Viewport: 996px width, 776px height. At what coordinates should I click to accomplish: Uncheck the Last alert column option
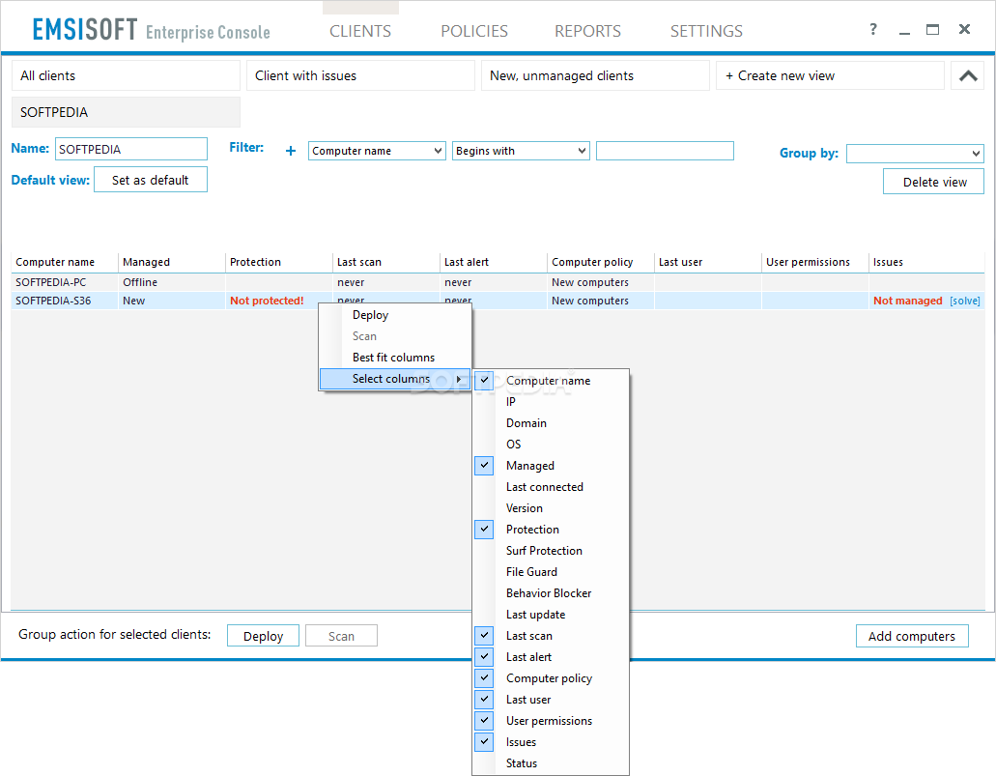coord(484,656)
